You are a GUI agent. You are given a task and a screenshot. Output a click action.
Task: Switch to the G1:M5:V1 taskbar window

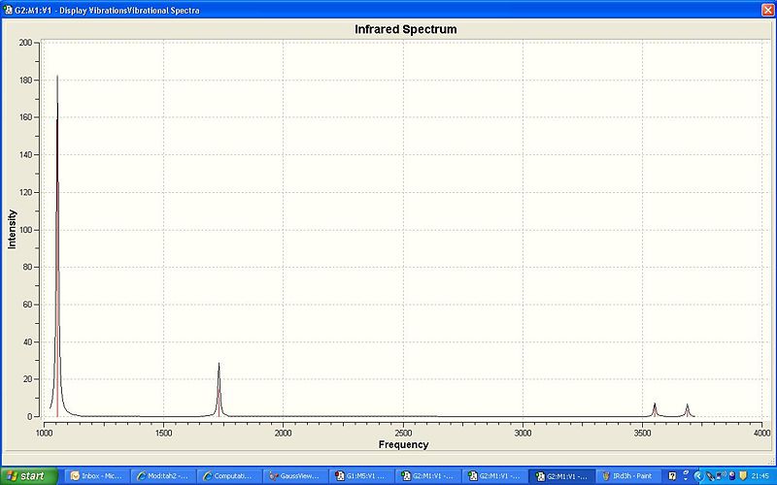(x=361, y=476)
